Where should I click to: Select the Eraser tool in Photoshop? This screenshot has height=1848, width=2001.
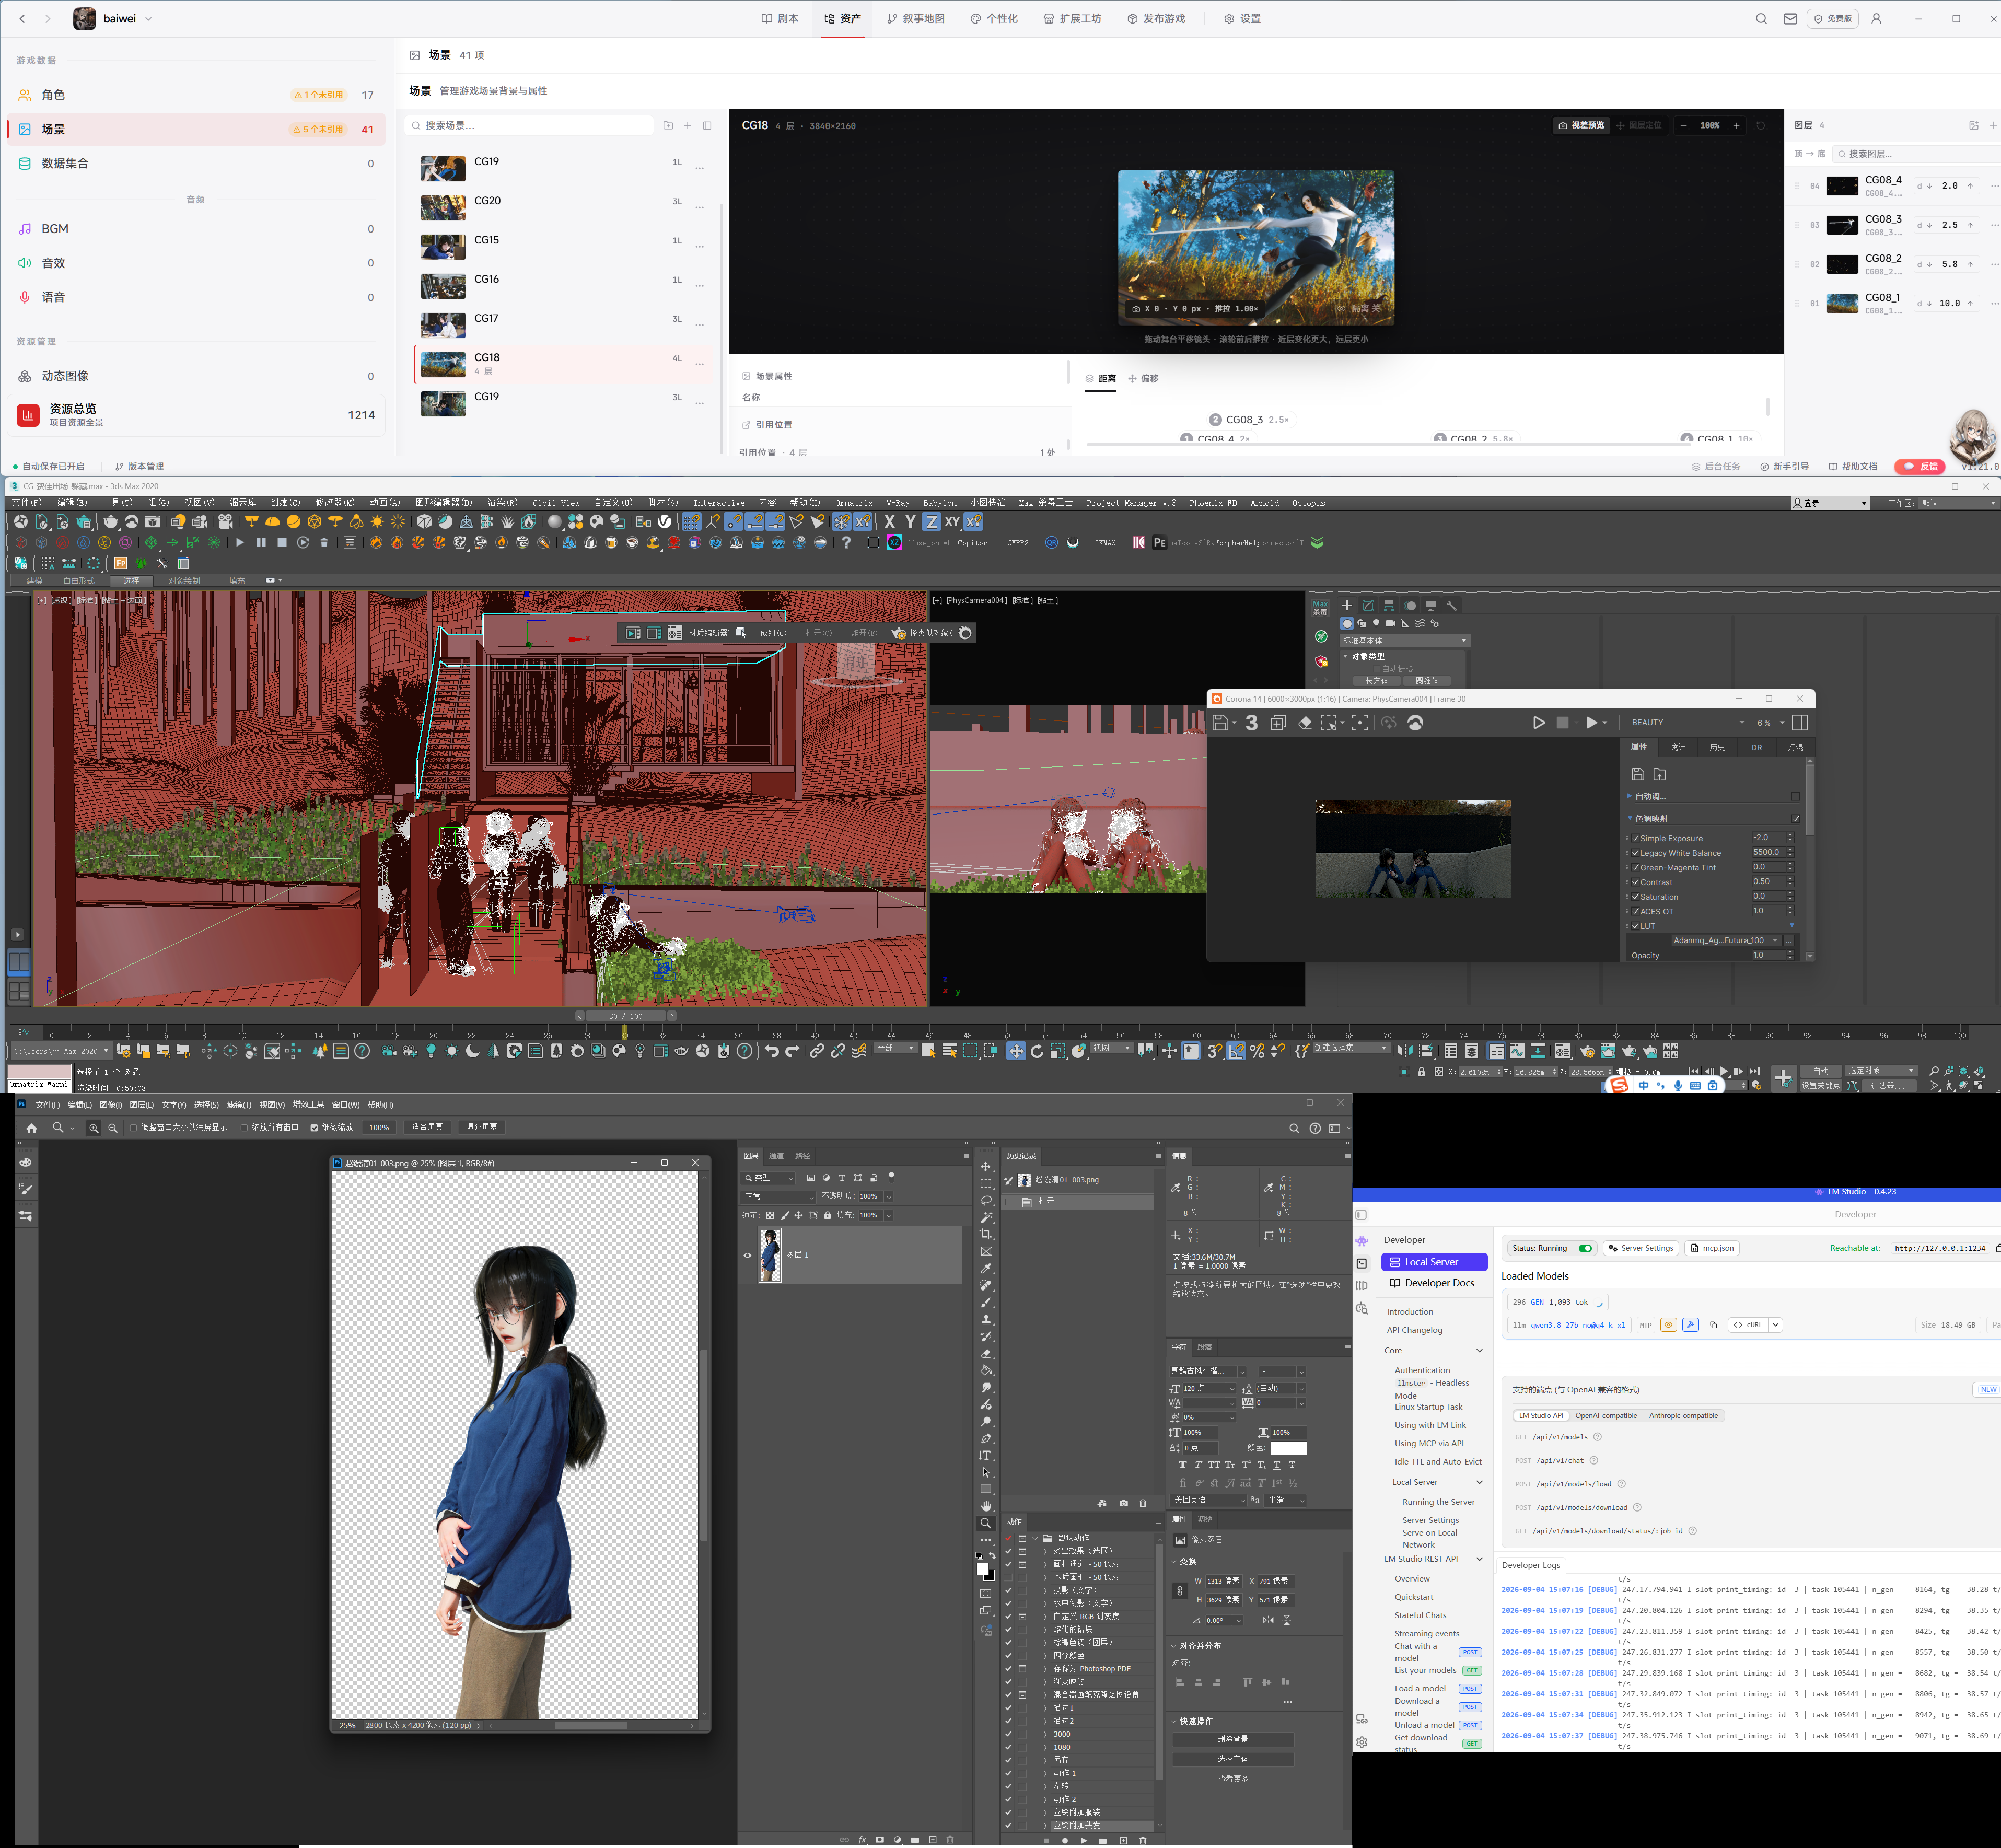click(986, 1353)
